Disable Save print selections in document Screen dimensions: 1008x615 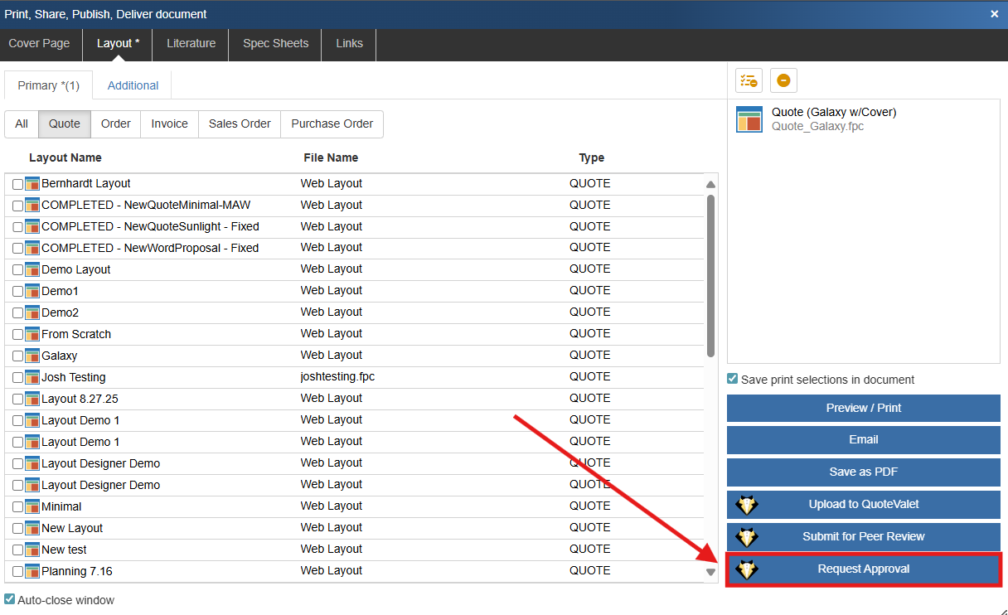[732, 379]
